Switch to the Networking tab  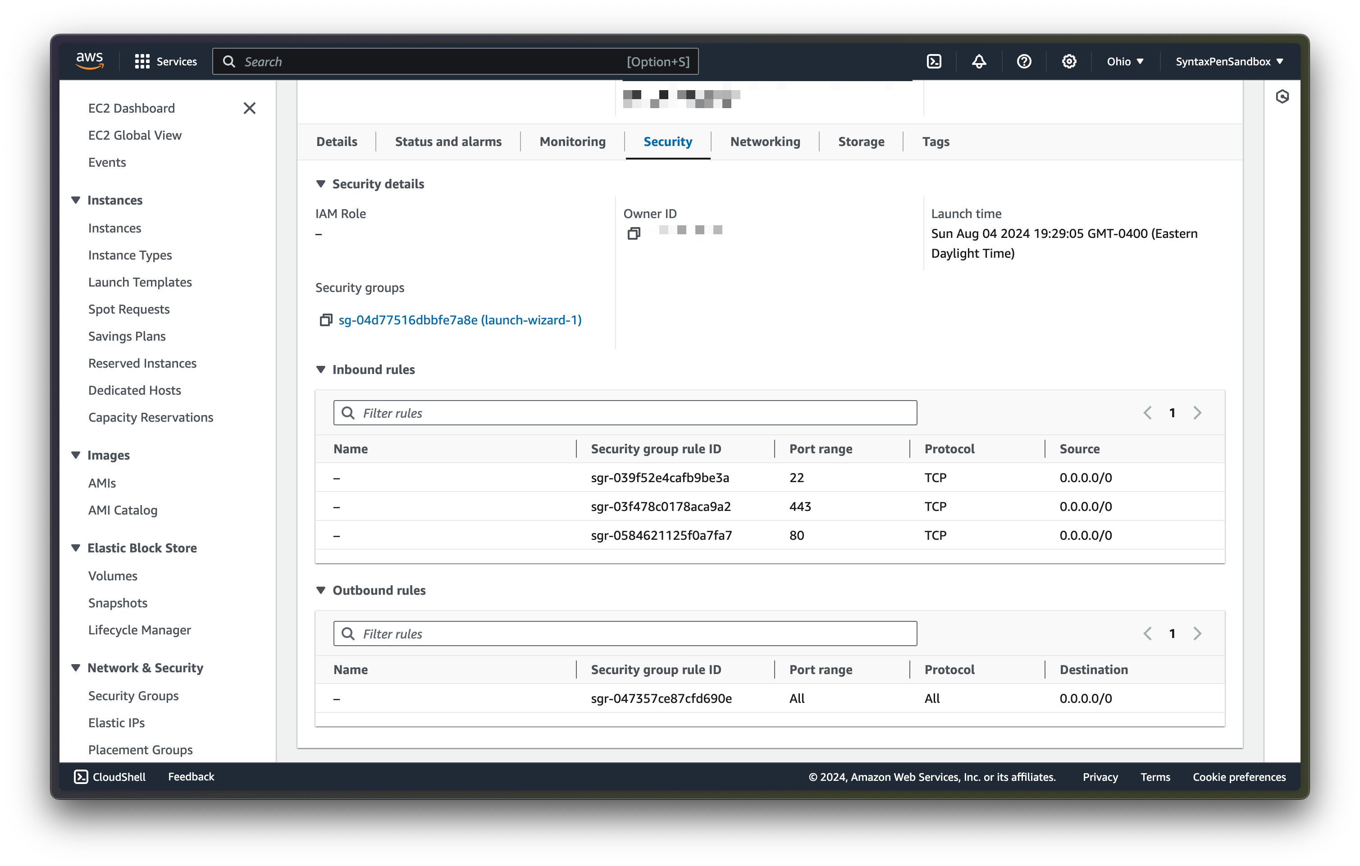point(765,141)
